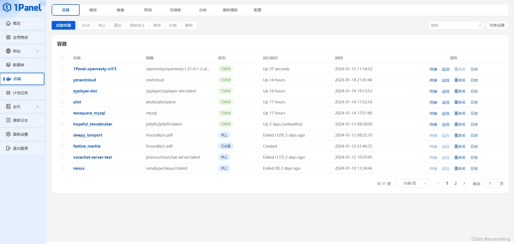514x244 pixels.
Task: Open 日志 for the festive_merkle container
Action: pos(474,147)
